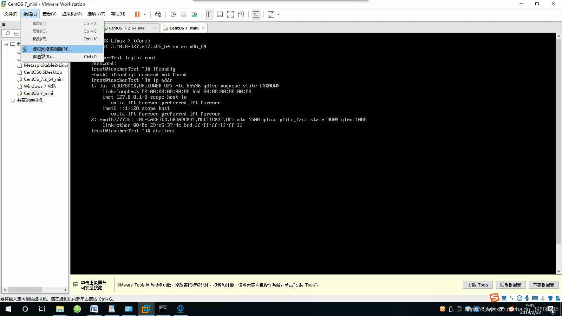This screenshot has width=562, height=316.
Task: Click the library scrollbar left arrow
Action: pos(5,290)
